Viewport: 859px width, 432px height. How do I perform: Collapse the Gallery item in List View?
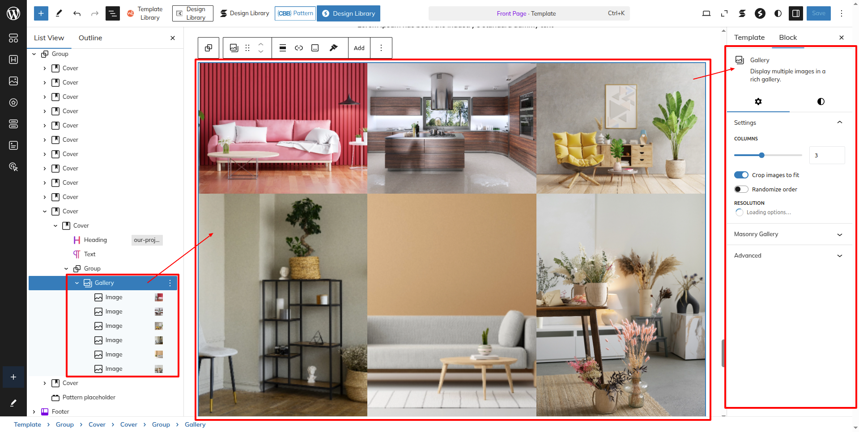(x=77, y=283)
